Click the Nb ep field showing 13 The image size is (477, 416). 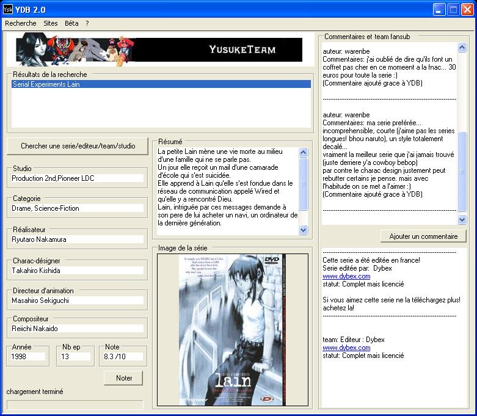[76, 357]
